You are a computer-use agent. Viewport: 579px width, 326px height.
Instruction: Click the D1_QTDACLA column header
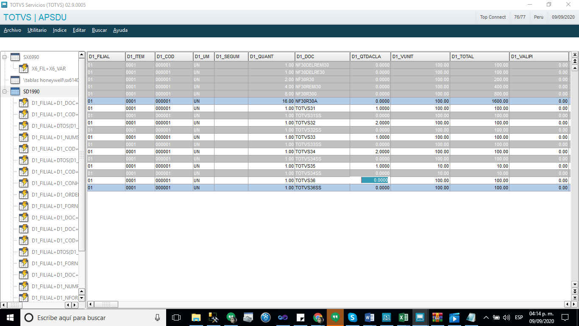(x=370, y=56)
